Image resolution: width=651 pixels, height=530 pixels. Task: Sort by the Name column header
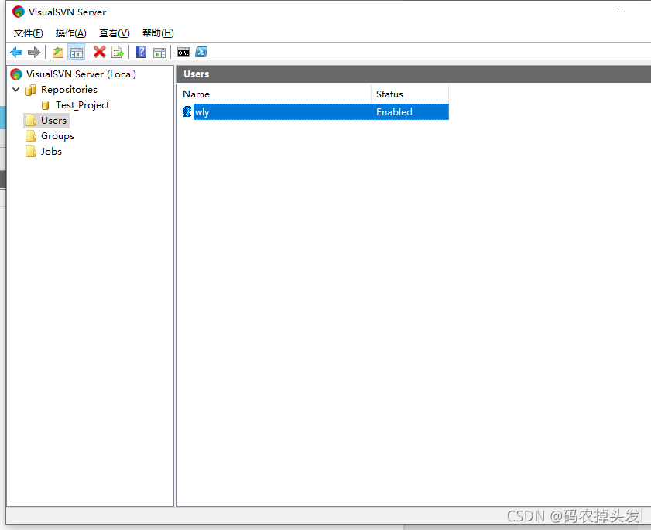275,94
